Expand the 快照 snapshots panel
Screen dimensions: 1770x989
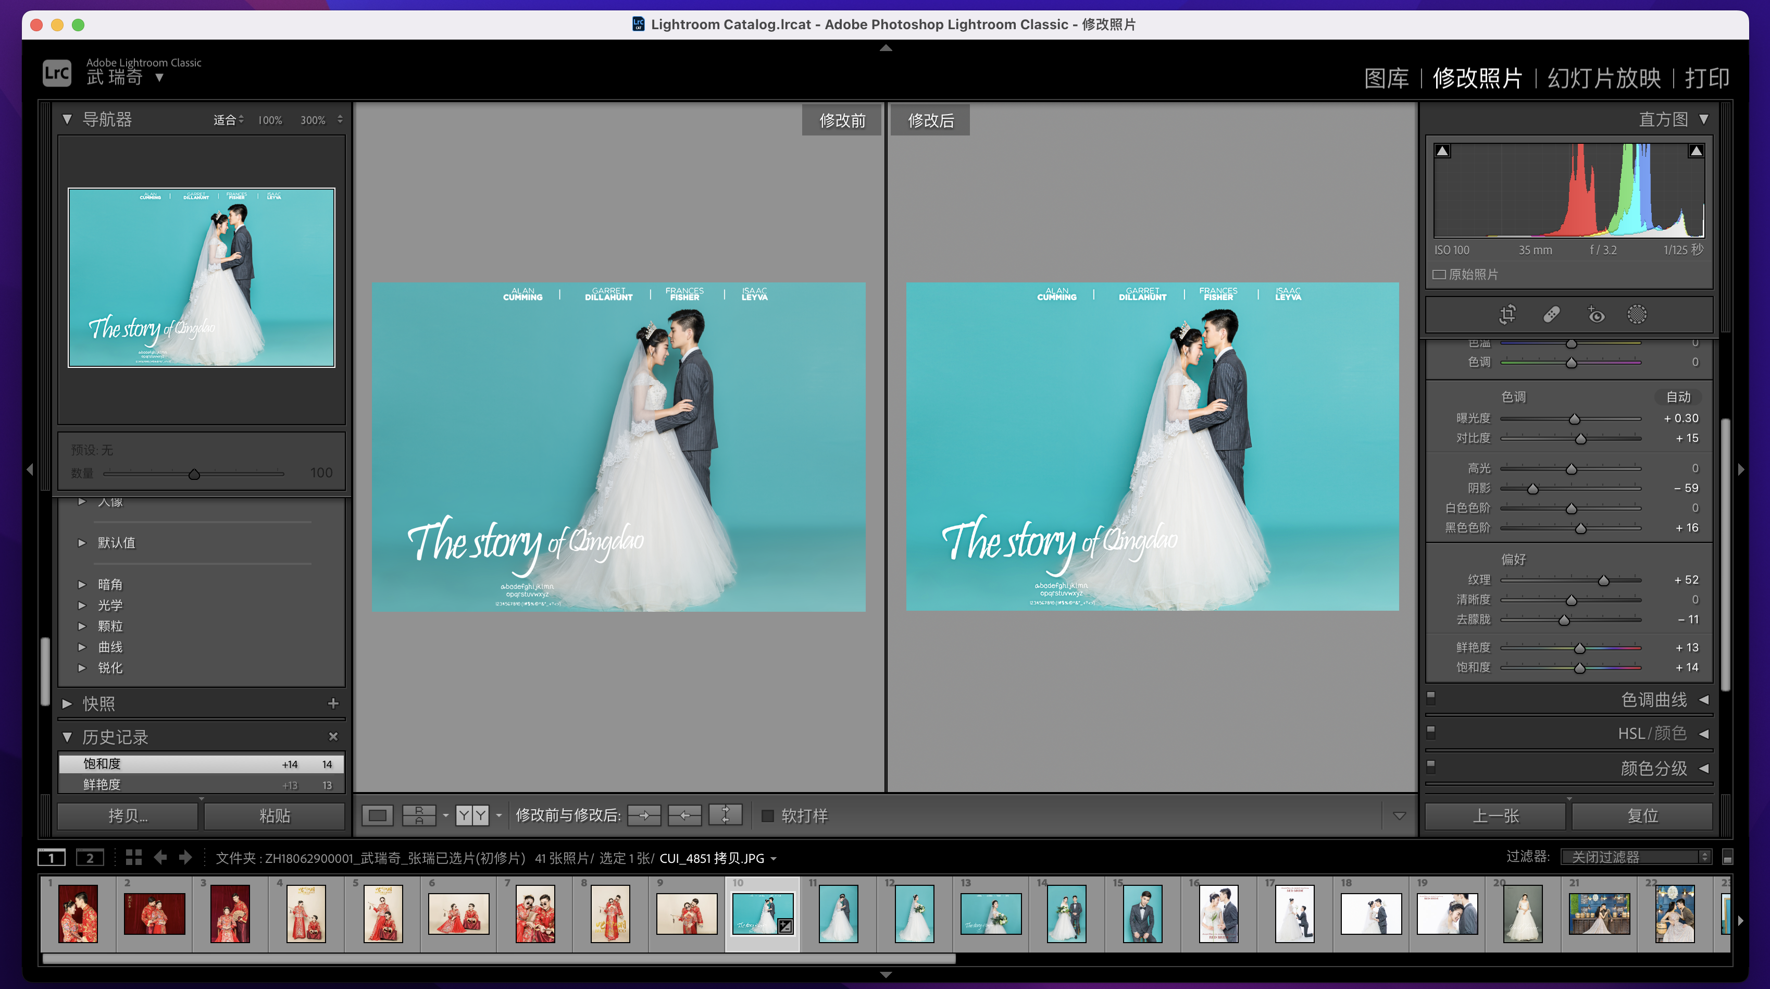[x=98, y=704]
